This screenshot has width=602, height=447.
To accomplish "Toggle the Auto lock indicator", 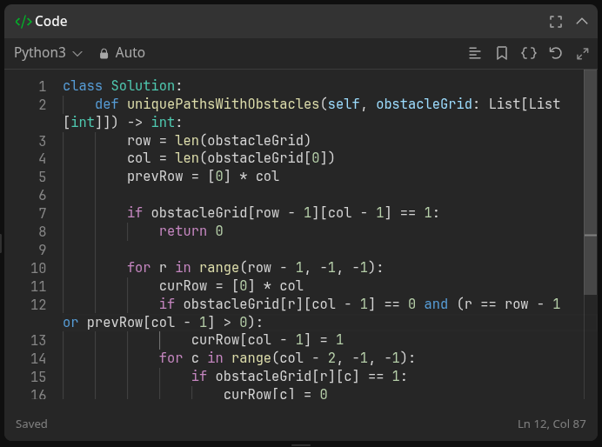I will (x=122, y=53).
